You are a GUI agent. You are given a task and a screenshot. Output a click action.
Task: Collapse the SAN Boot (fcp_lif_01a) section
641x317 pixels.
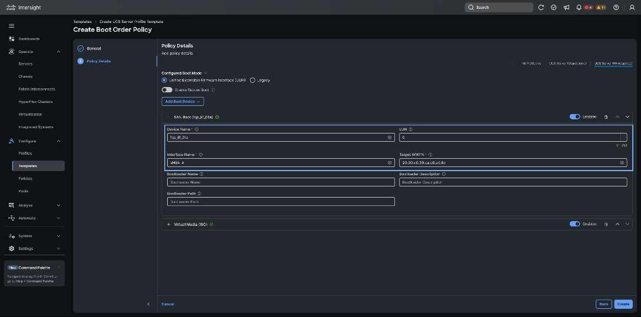(x=168, y=117)
